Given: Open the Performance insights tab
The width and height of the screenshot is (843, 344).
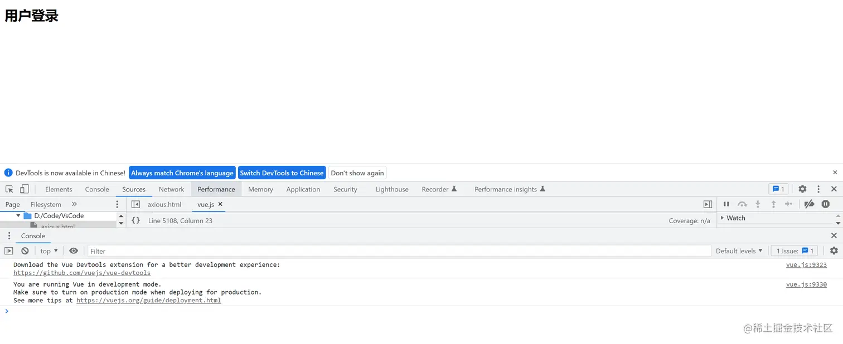Looking at the screenshot, I should point(510,189).
